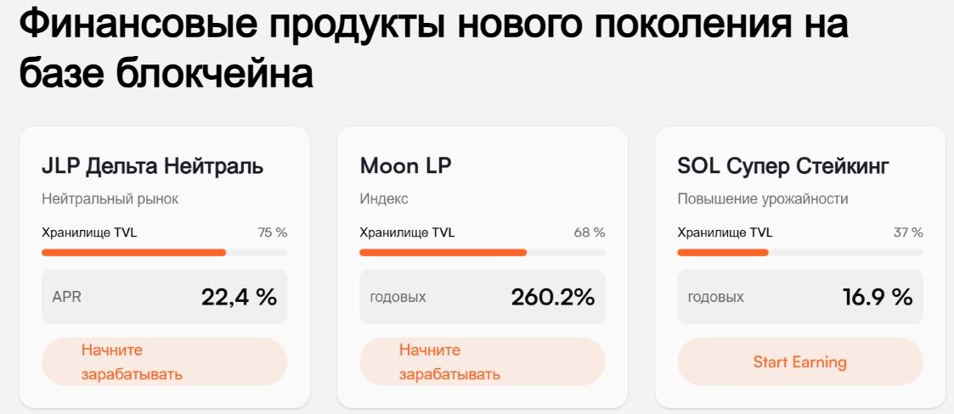Screen dimensions: 954x414
Task: Click the 16.9 % annual yield value
Action: click(877, 297)
